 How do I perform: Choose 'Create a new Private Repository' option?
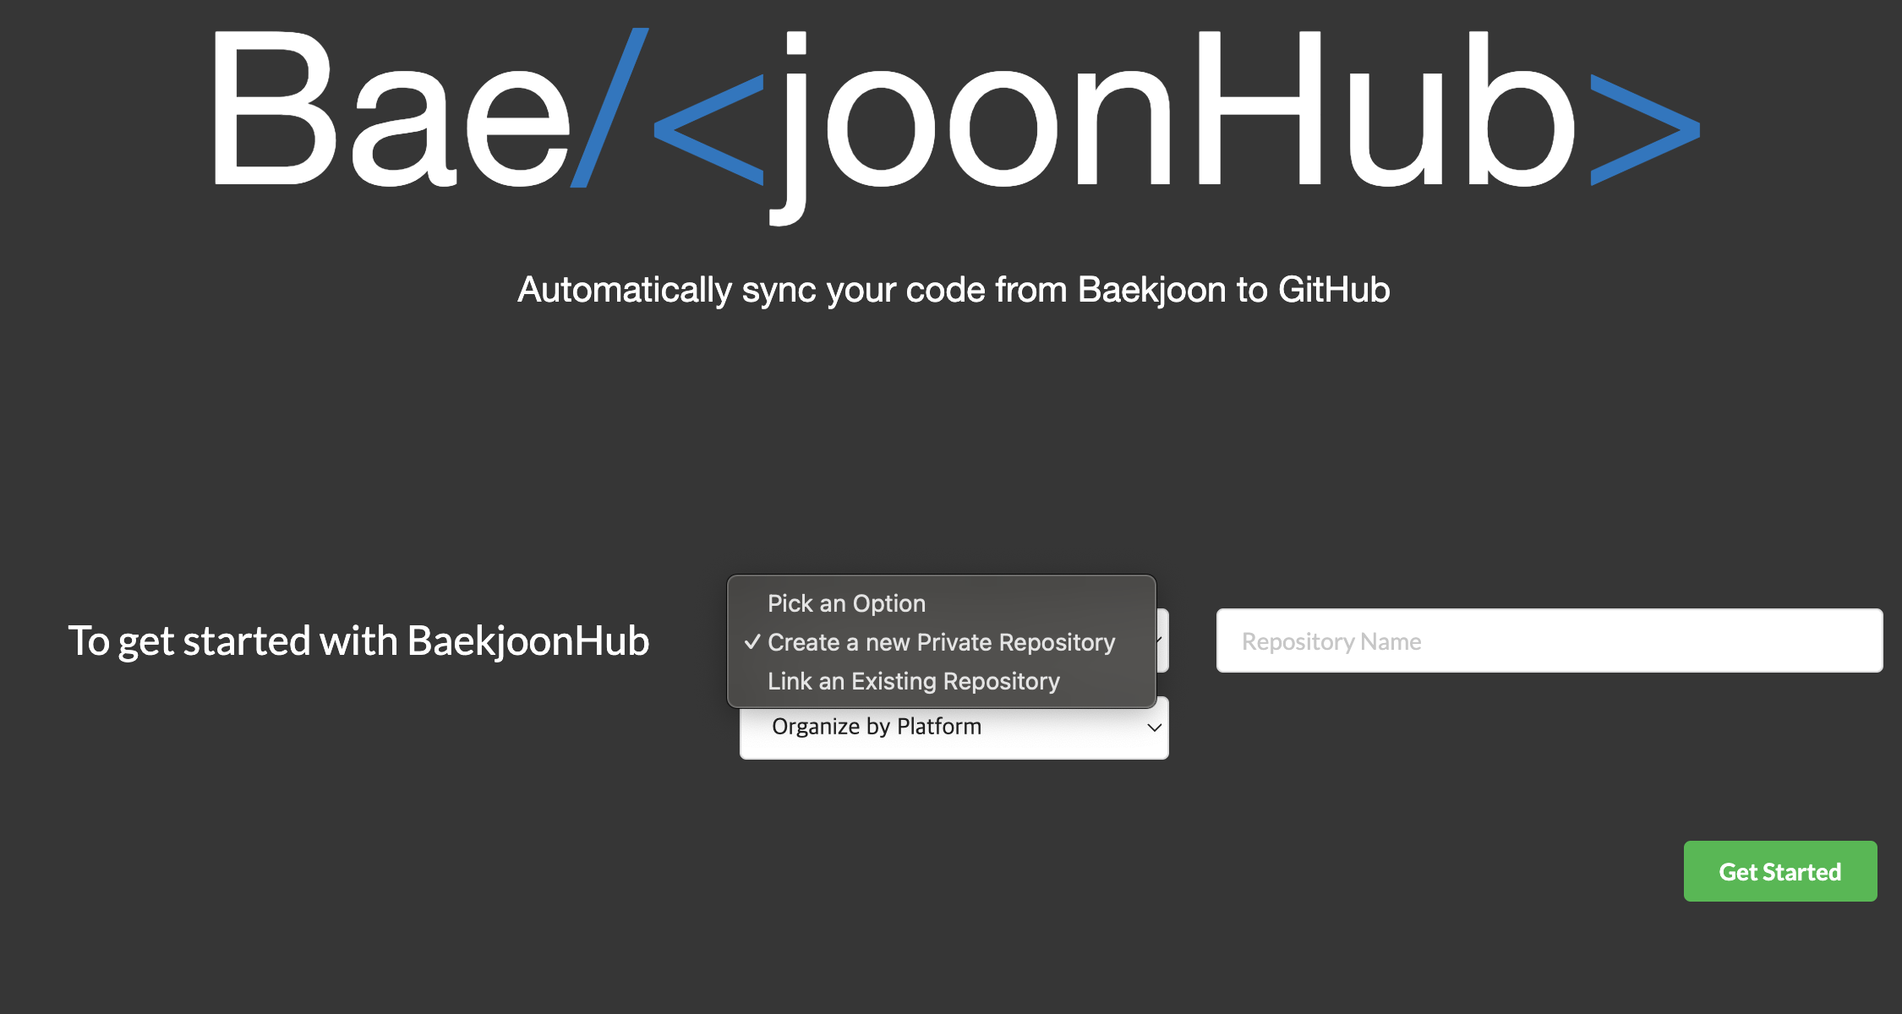coord(941,642)
